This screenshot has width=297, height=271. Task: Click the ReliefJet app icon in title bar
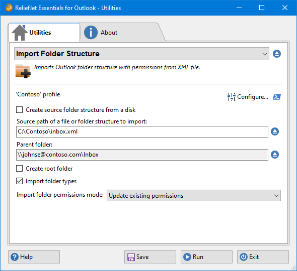click(9, 8)
